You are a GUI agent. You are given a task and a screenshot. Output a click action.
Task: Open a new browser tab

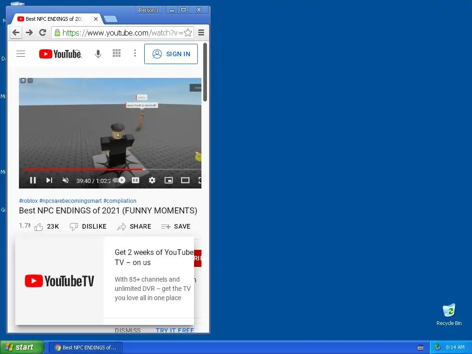(x=111, y=19)
